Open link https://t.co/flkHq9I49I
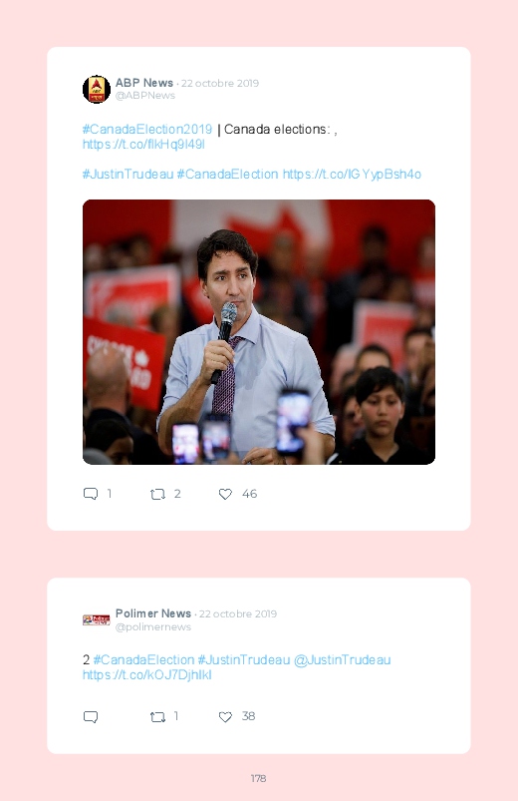This screenshot has height=801, width=518. pyautogui.click(x=143, y=145)
